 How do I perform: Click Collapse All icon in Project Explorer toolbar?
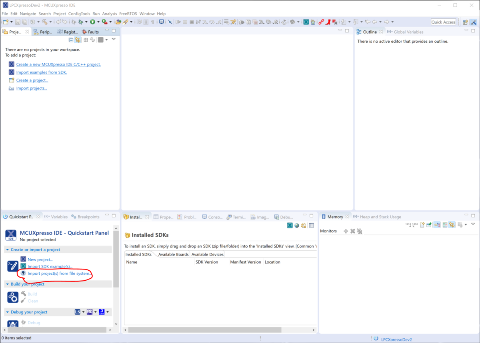click(71, 40)
